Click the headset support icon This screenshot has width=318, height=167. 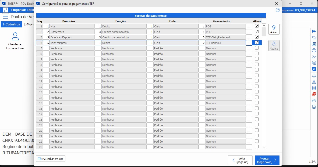(x=314, y=63)
